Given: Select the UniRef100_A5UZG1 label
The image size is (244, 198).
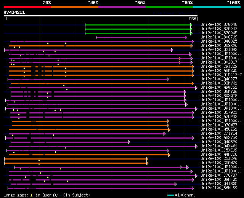Looking at the screenshot, I should pyautogui.click(x=219, y=129).
